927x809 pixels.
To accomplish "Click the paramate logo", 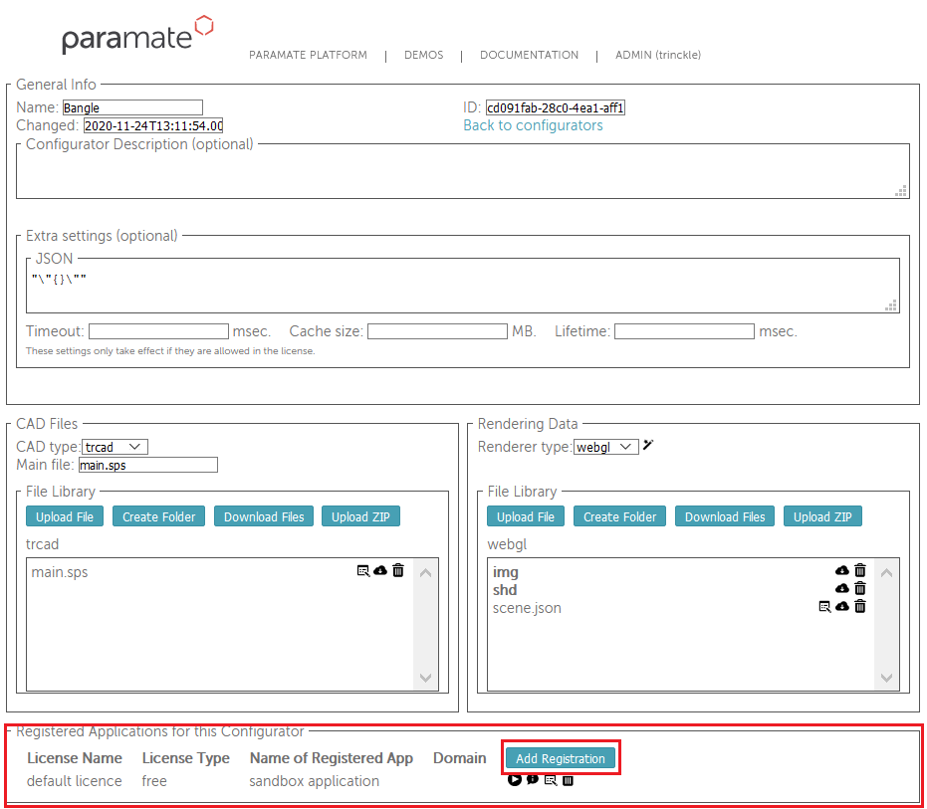I will coord(137,35).
